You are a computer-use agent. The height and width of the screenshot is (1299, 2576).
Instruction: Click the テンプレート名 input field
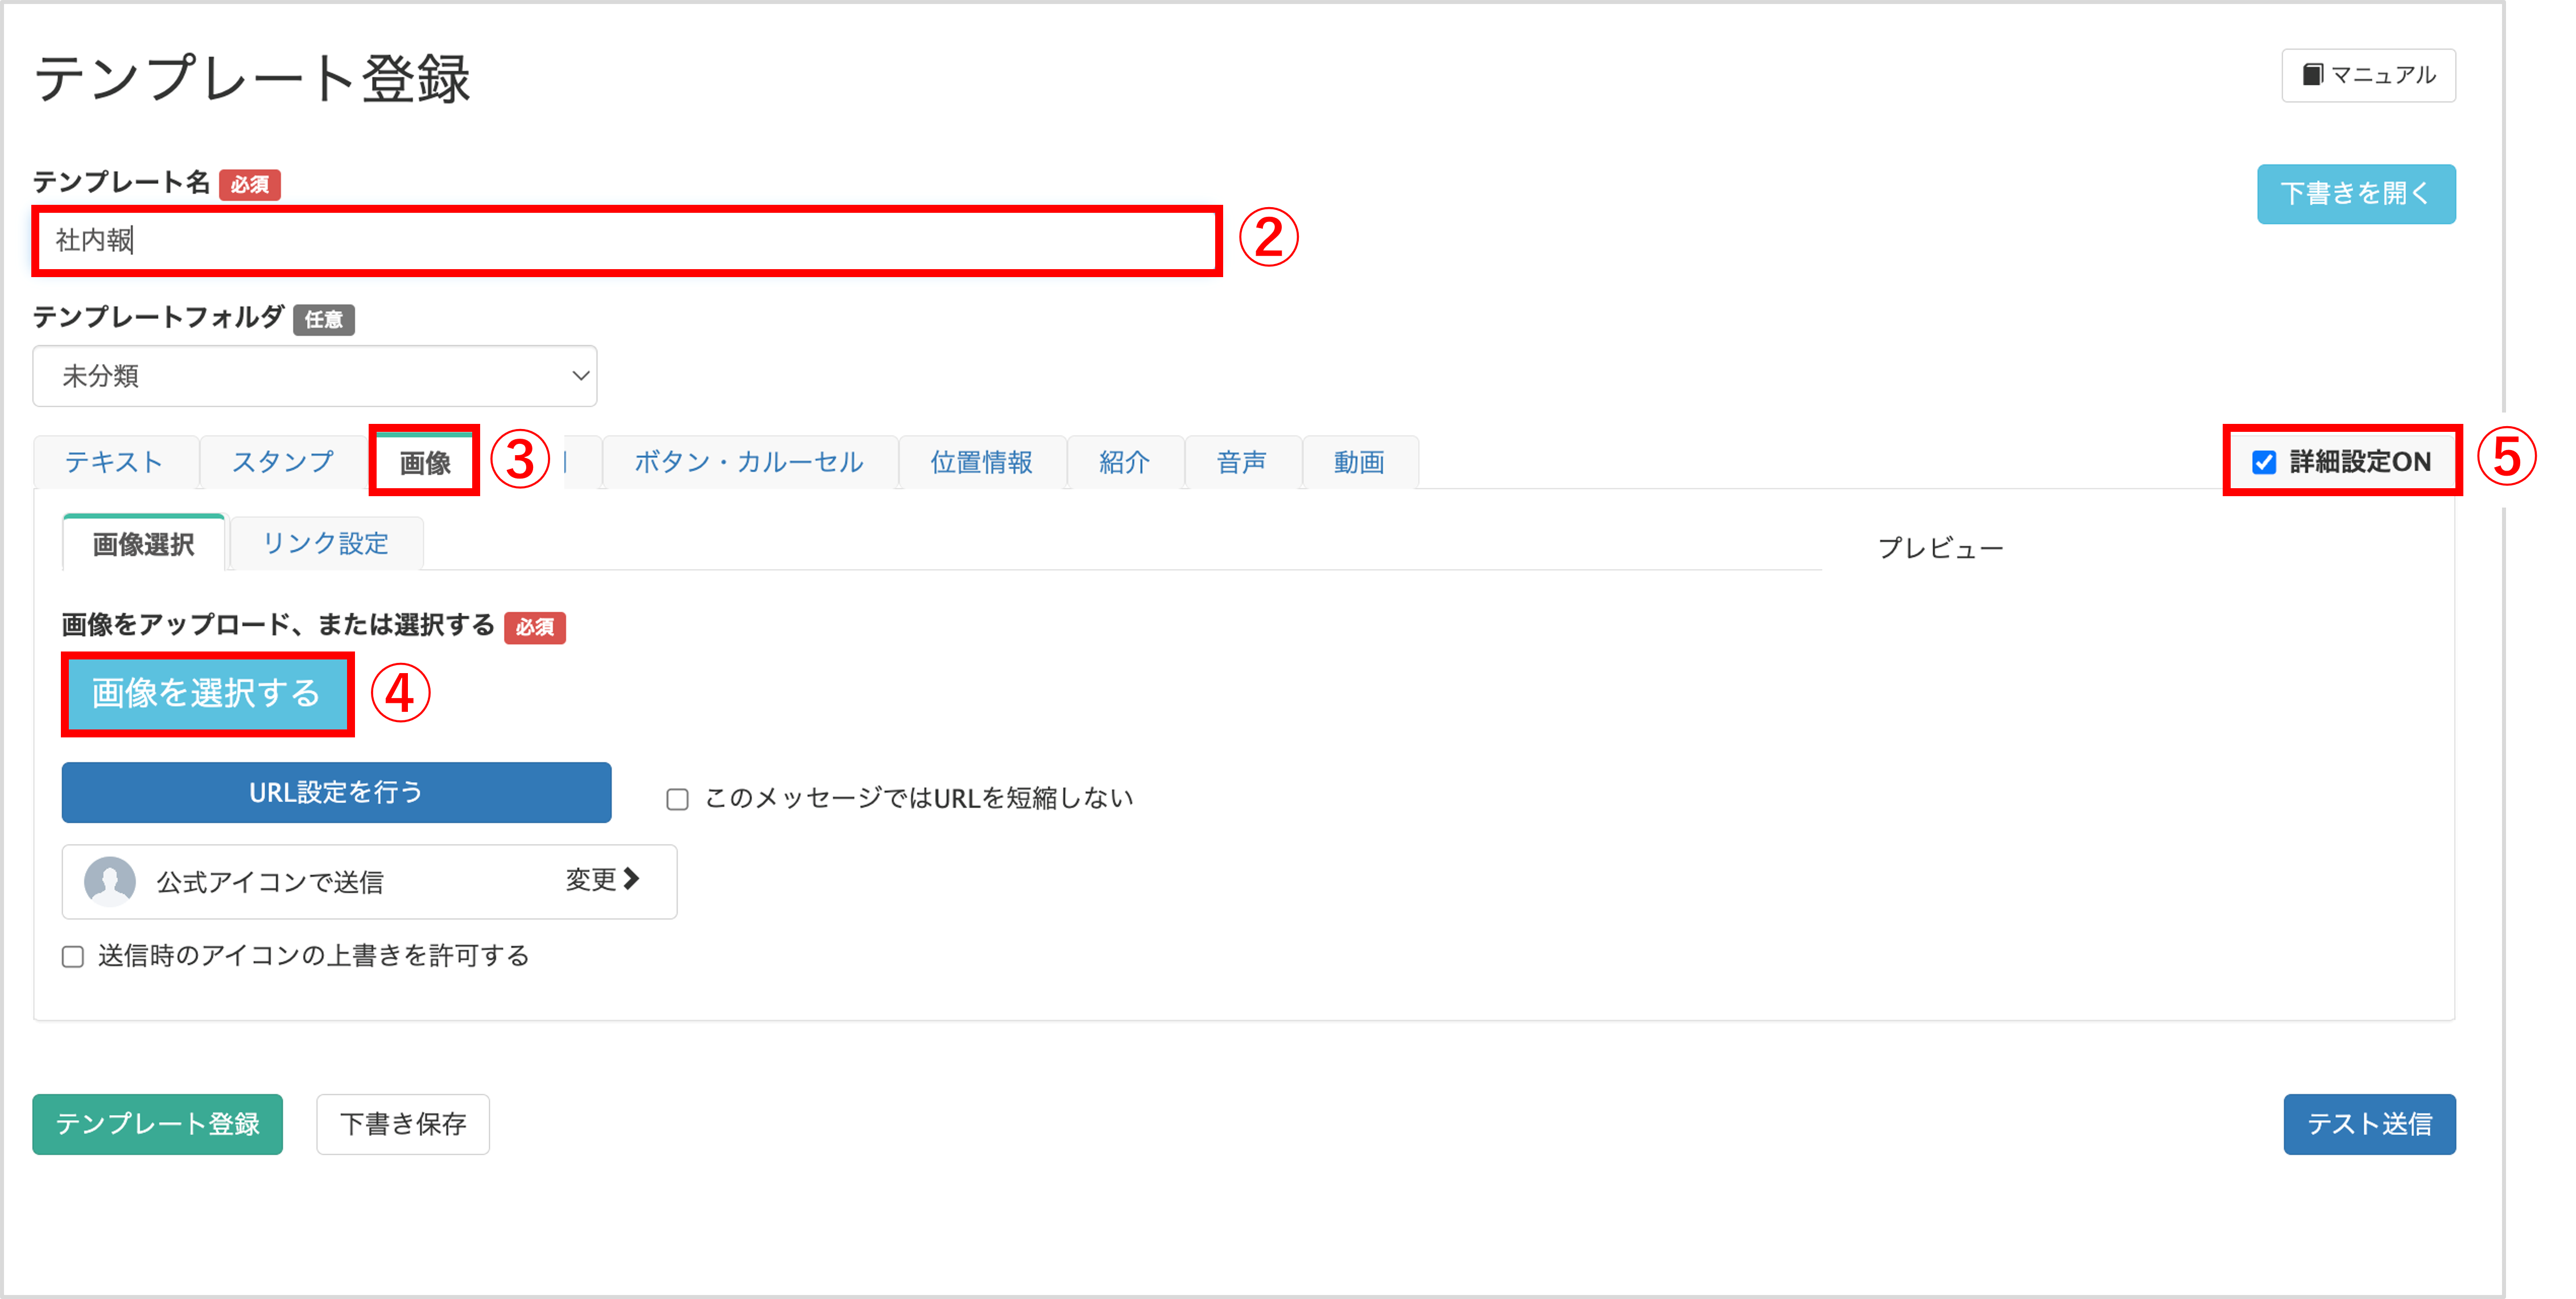click(x=627, y=241)
